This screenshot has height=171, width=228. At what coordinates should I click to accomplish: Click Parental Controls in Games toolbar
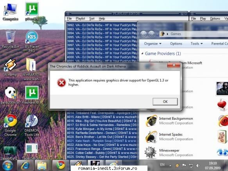point(219,43)
